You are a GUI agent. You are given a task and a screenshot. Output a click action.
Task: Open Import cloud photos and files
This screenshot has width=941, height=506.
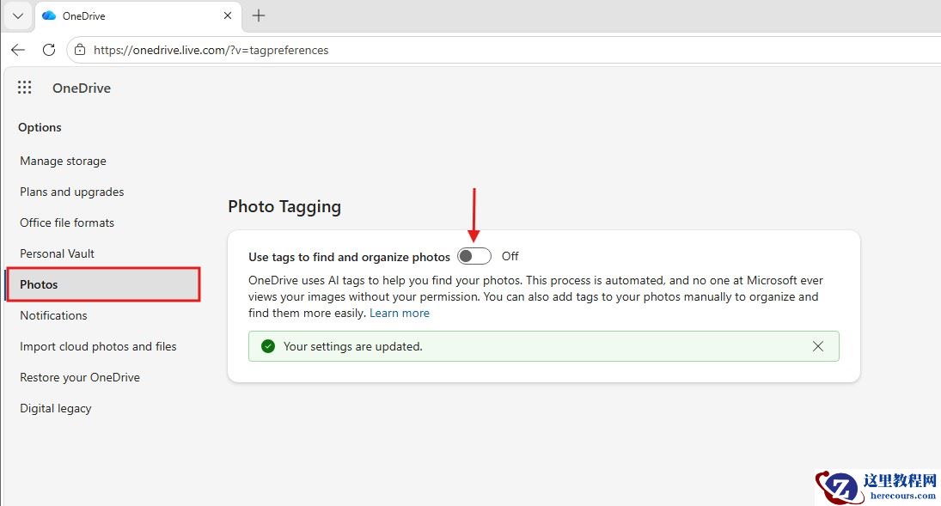pyautogui.click(x=99, y=346)
